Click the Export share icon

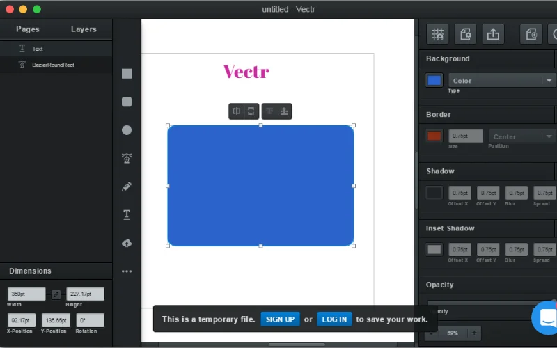[x=493, y=34]
